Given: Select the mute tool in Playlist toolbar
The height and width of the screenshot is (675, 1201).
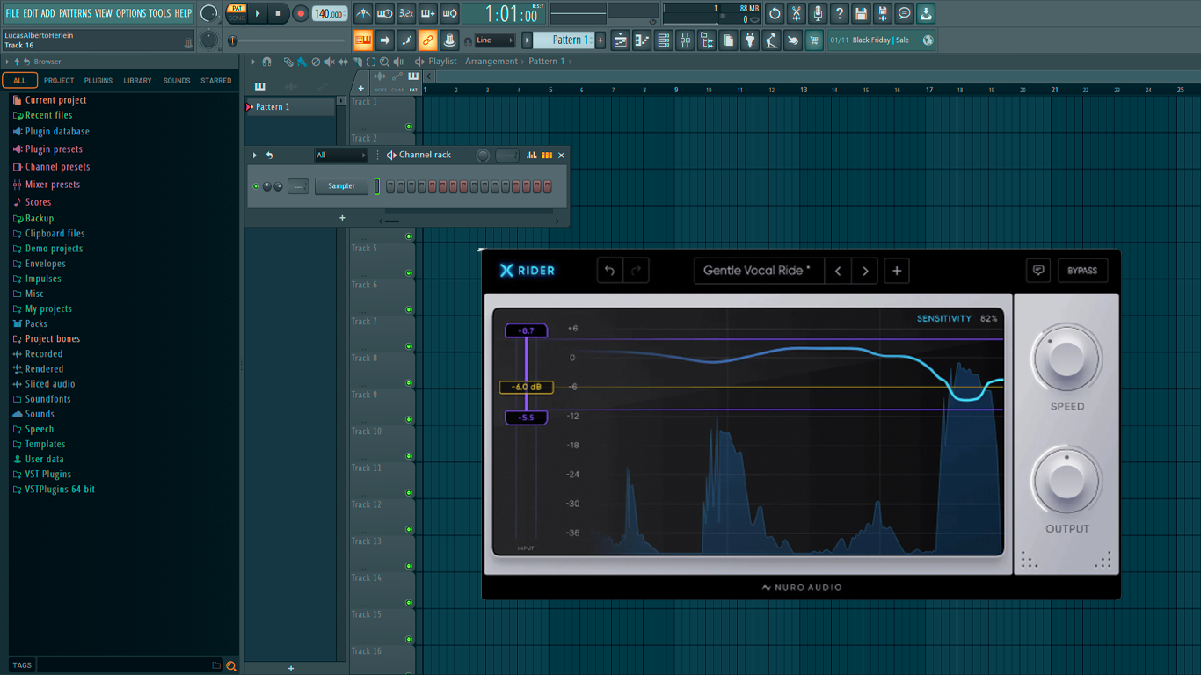Looking at the screenshot, I should 330,62.
